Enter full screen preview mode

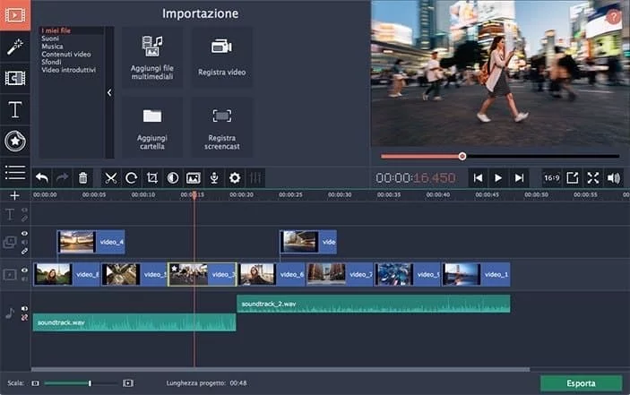[x=592, y=178]
